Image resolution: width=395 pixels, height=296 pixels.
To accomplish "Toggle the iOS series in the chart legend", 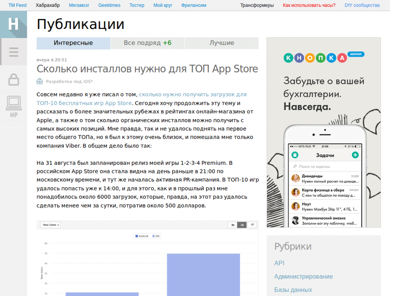I will click(156, 235).
